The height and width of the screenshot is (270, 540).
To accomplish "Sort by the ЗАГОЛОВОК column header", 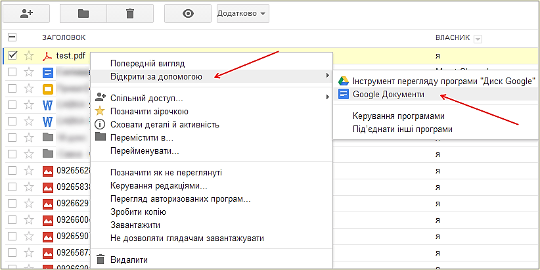I will 64,37.
